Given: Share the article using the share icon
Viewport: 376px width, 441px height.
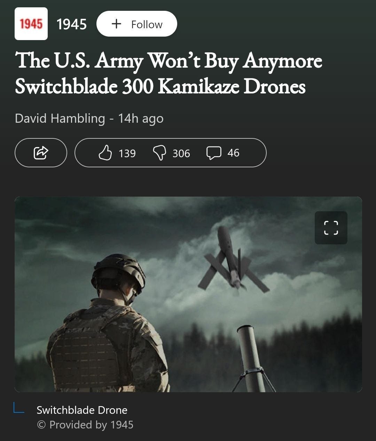Looking at the screenshot, I should (41, 153).
